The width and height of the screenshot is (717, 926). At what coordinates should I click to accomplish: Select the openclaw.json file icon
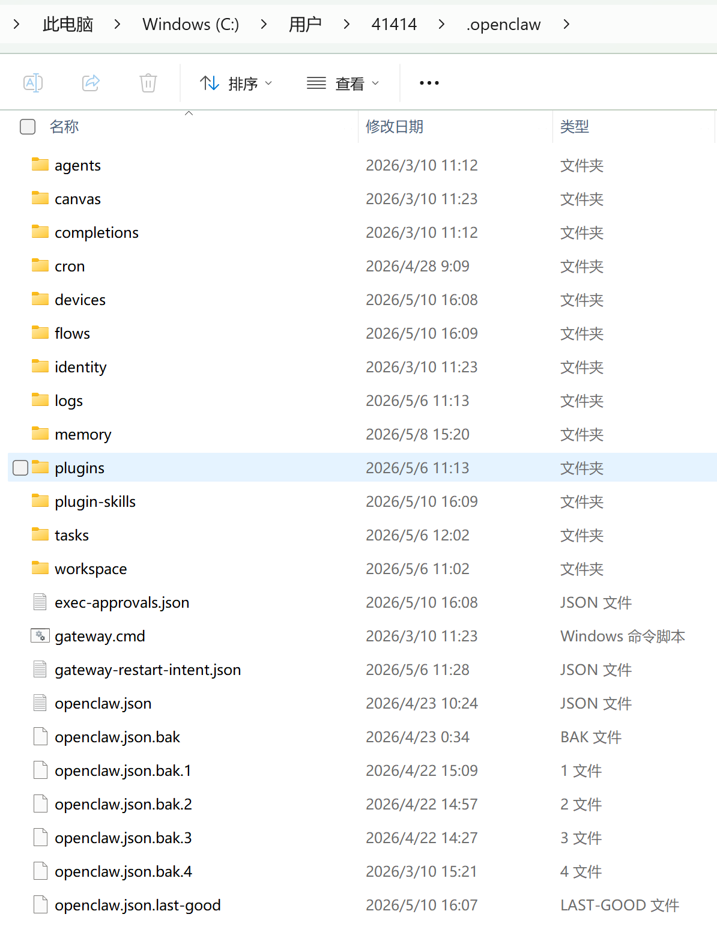[40, 703]
